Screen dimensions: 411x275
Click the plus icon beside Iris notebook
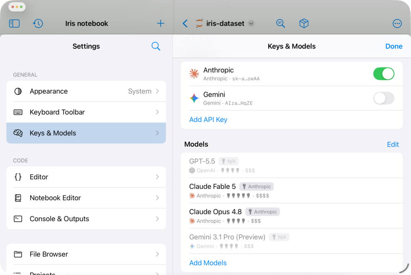160,24
